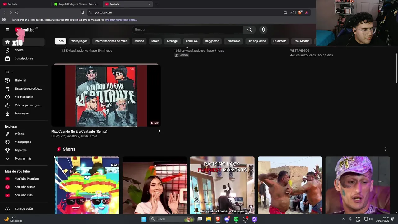Click the YouTube logo home link
398x224 pixels.
pos(25,30)
